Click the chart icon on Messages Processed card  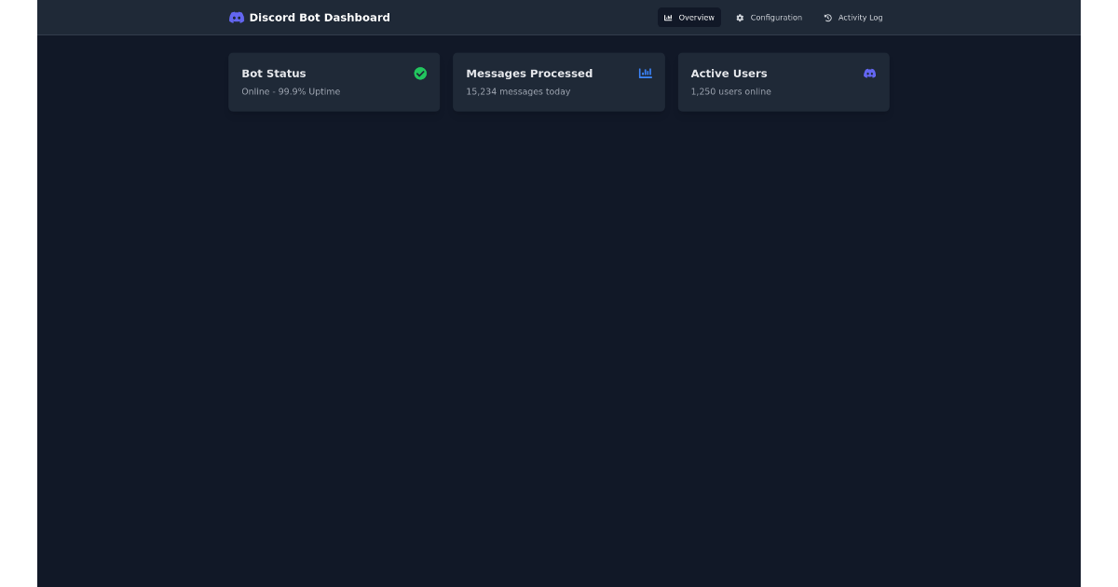point(646,74)
